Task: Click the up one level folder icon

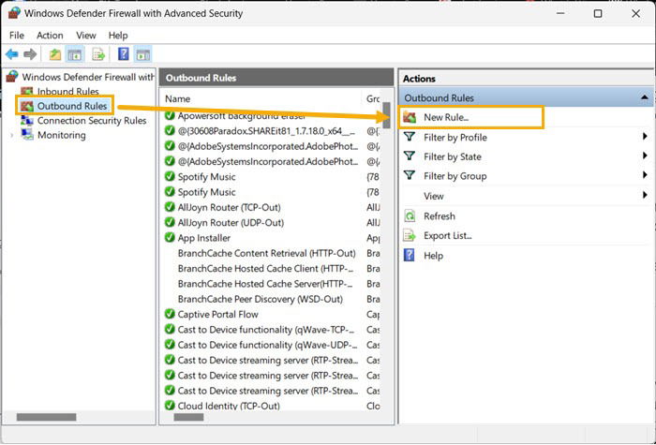Action: (54, 54)
